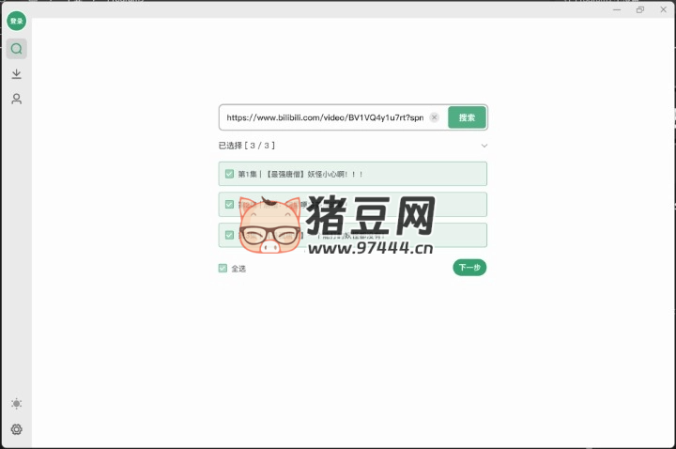This screenshot has width=676, height=449.
Task: Uncheck the second episode checkbox
Action: [229, 204]
